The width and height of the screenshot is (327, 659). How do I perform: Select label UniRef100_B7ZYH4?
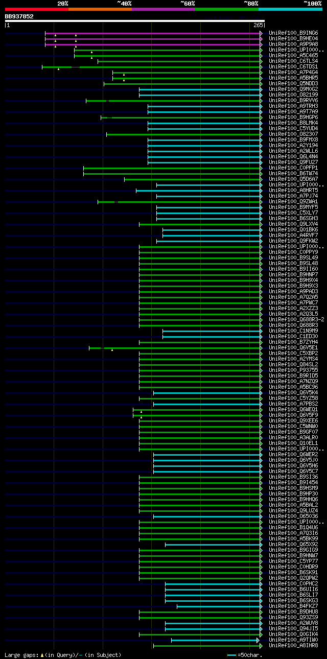[x=293, y=342]
